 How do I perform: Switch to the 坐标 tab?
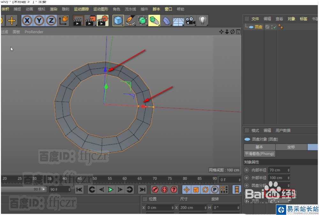(291, 147)
